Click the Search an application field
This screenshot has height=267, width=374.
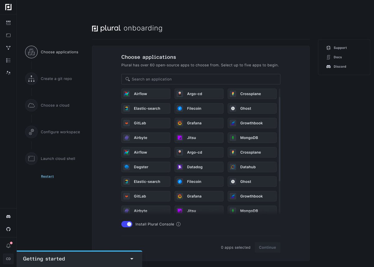[201, 79]
